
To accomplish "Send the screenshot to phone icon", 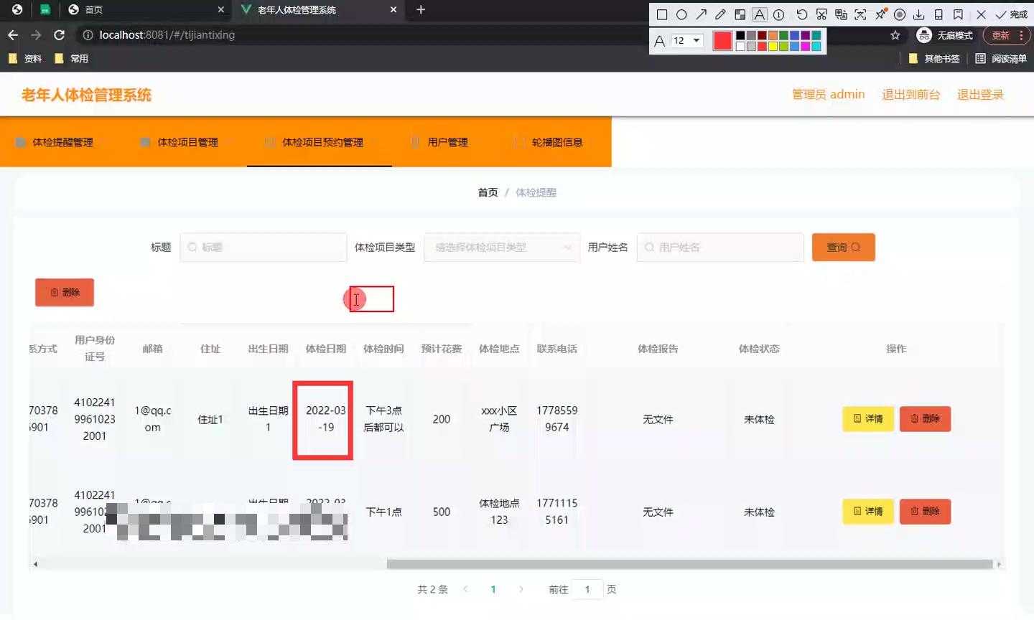I will tap(938, 14).
